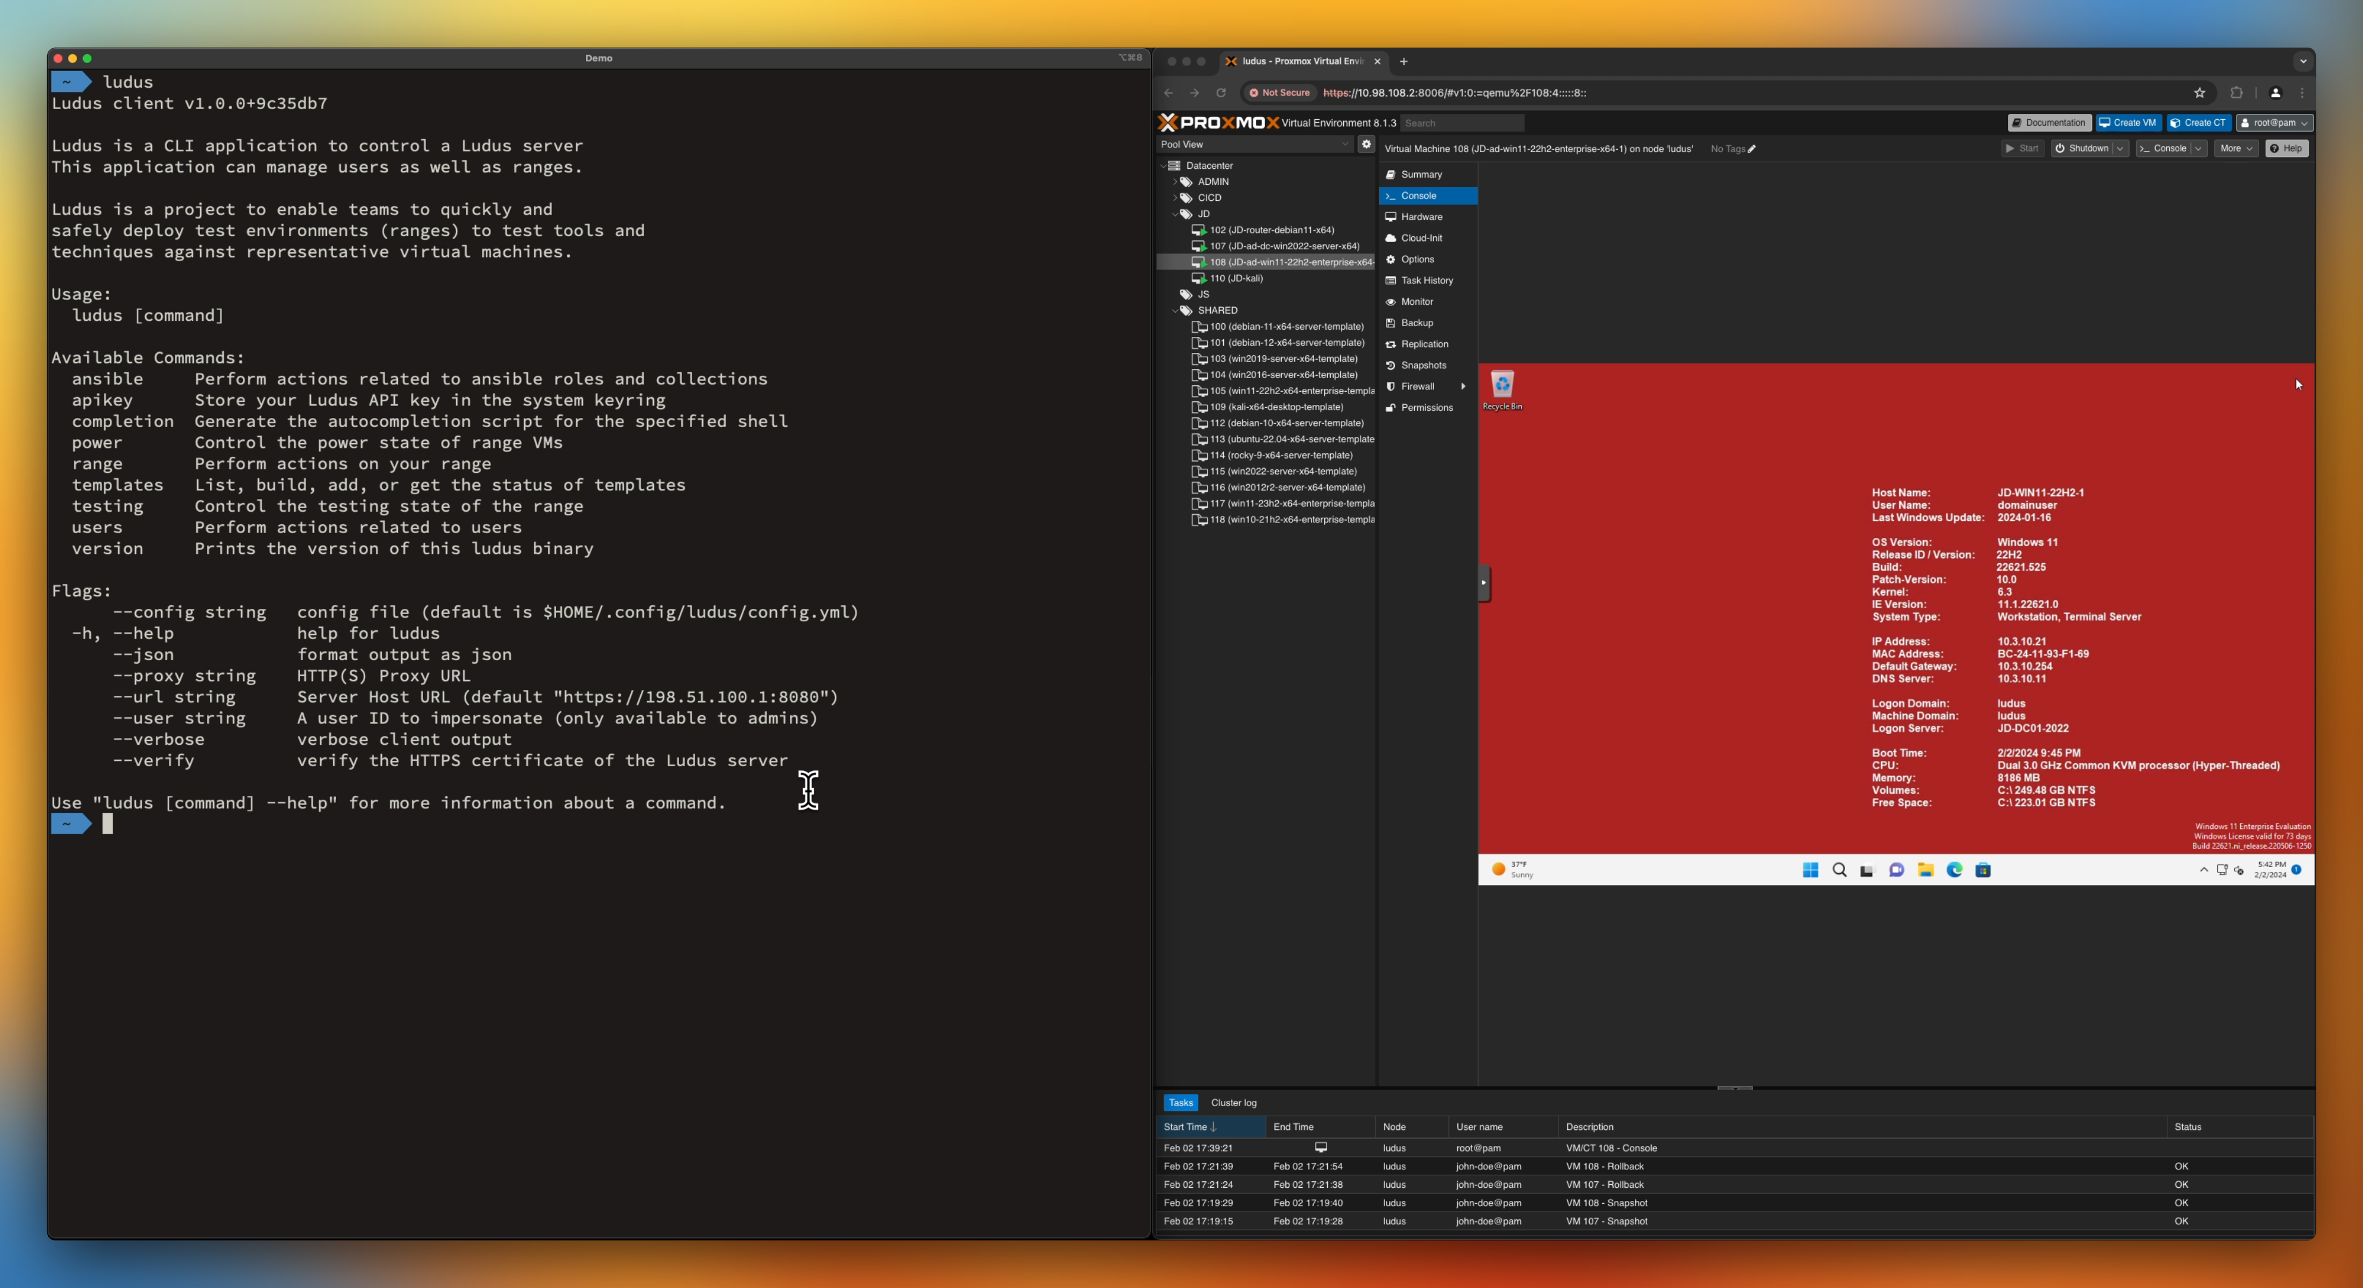
Task: Select the Summary menu item
Action: coord(1421,175)
